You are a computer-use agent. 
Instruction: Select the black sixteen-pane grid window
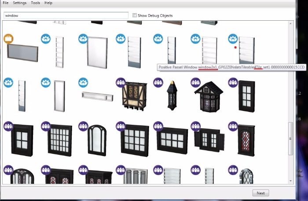point(60,140)
